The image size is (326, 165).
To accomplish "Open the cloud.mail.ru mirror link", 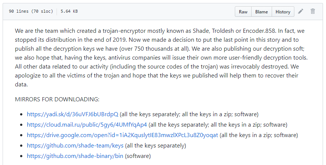I will [87, 124].
